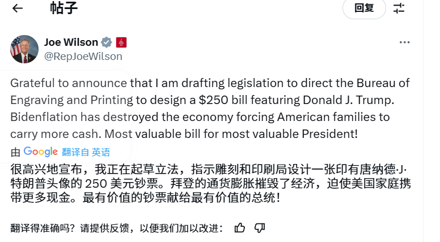Rate the translation with thumbs down

(260, 228)
